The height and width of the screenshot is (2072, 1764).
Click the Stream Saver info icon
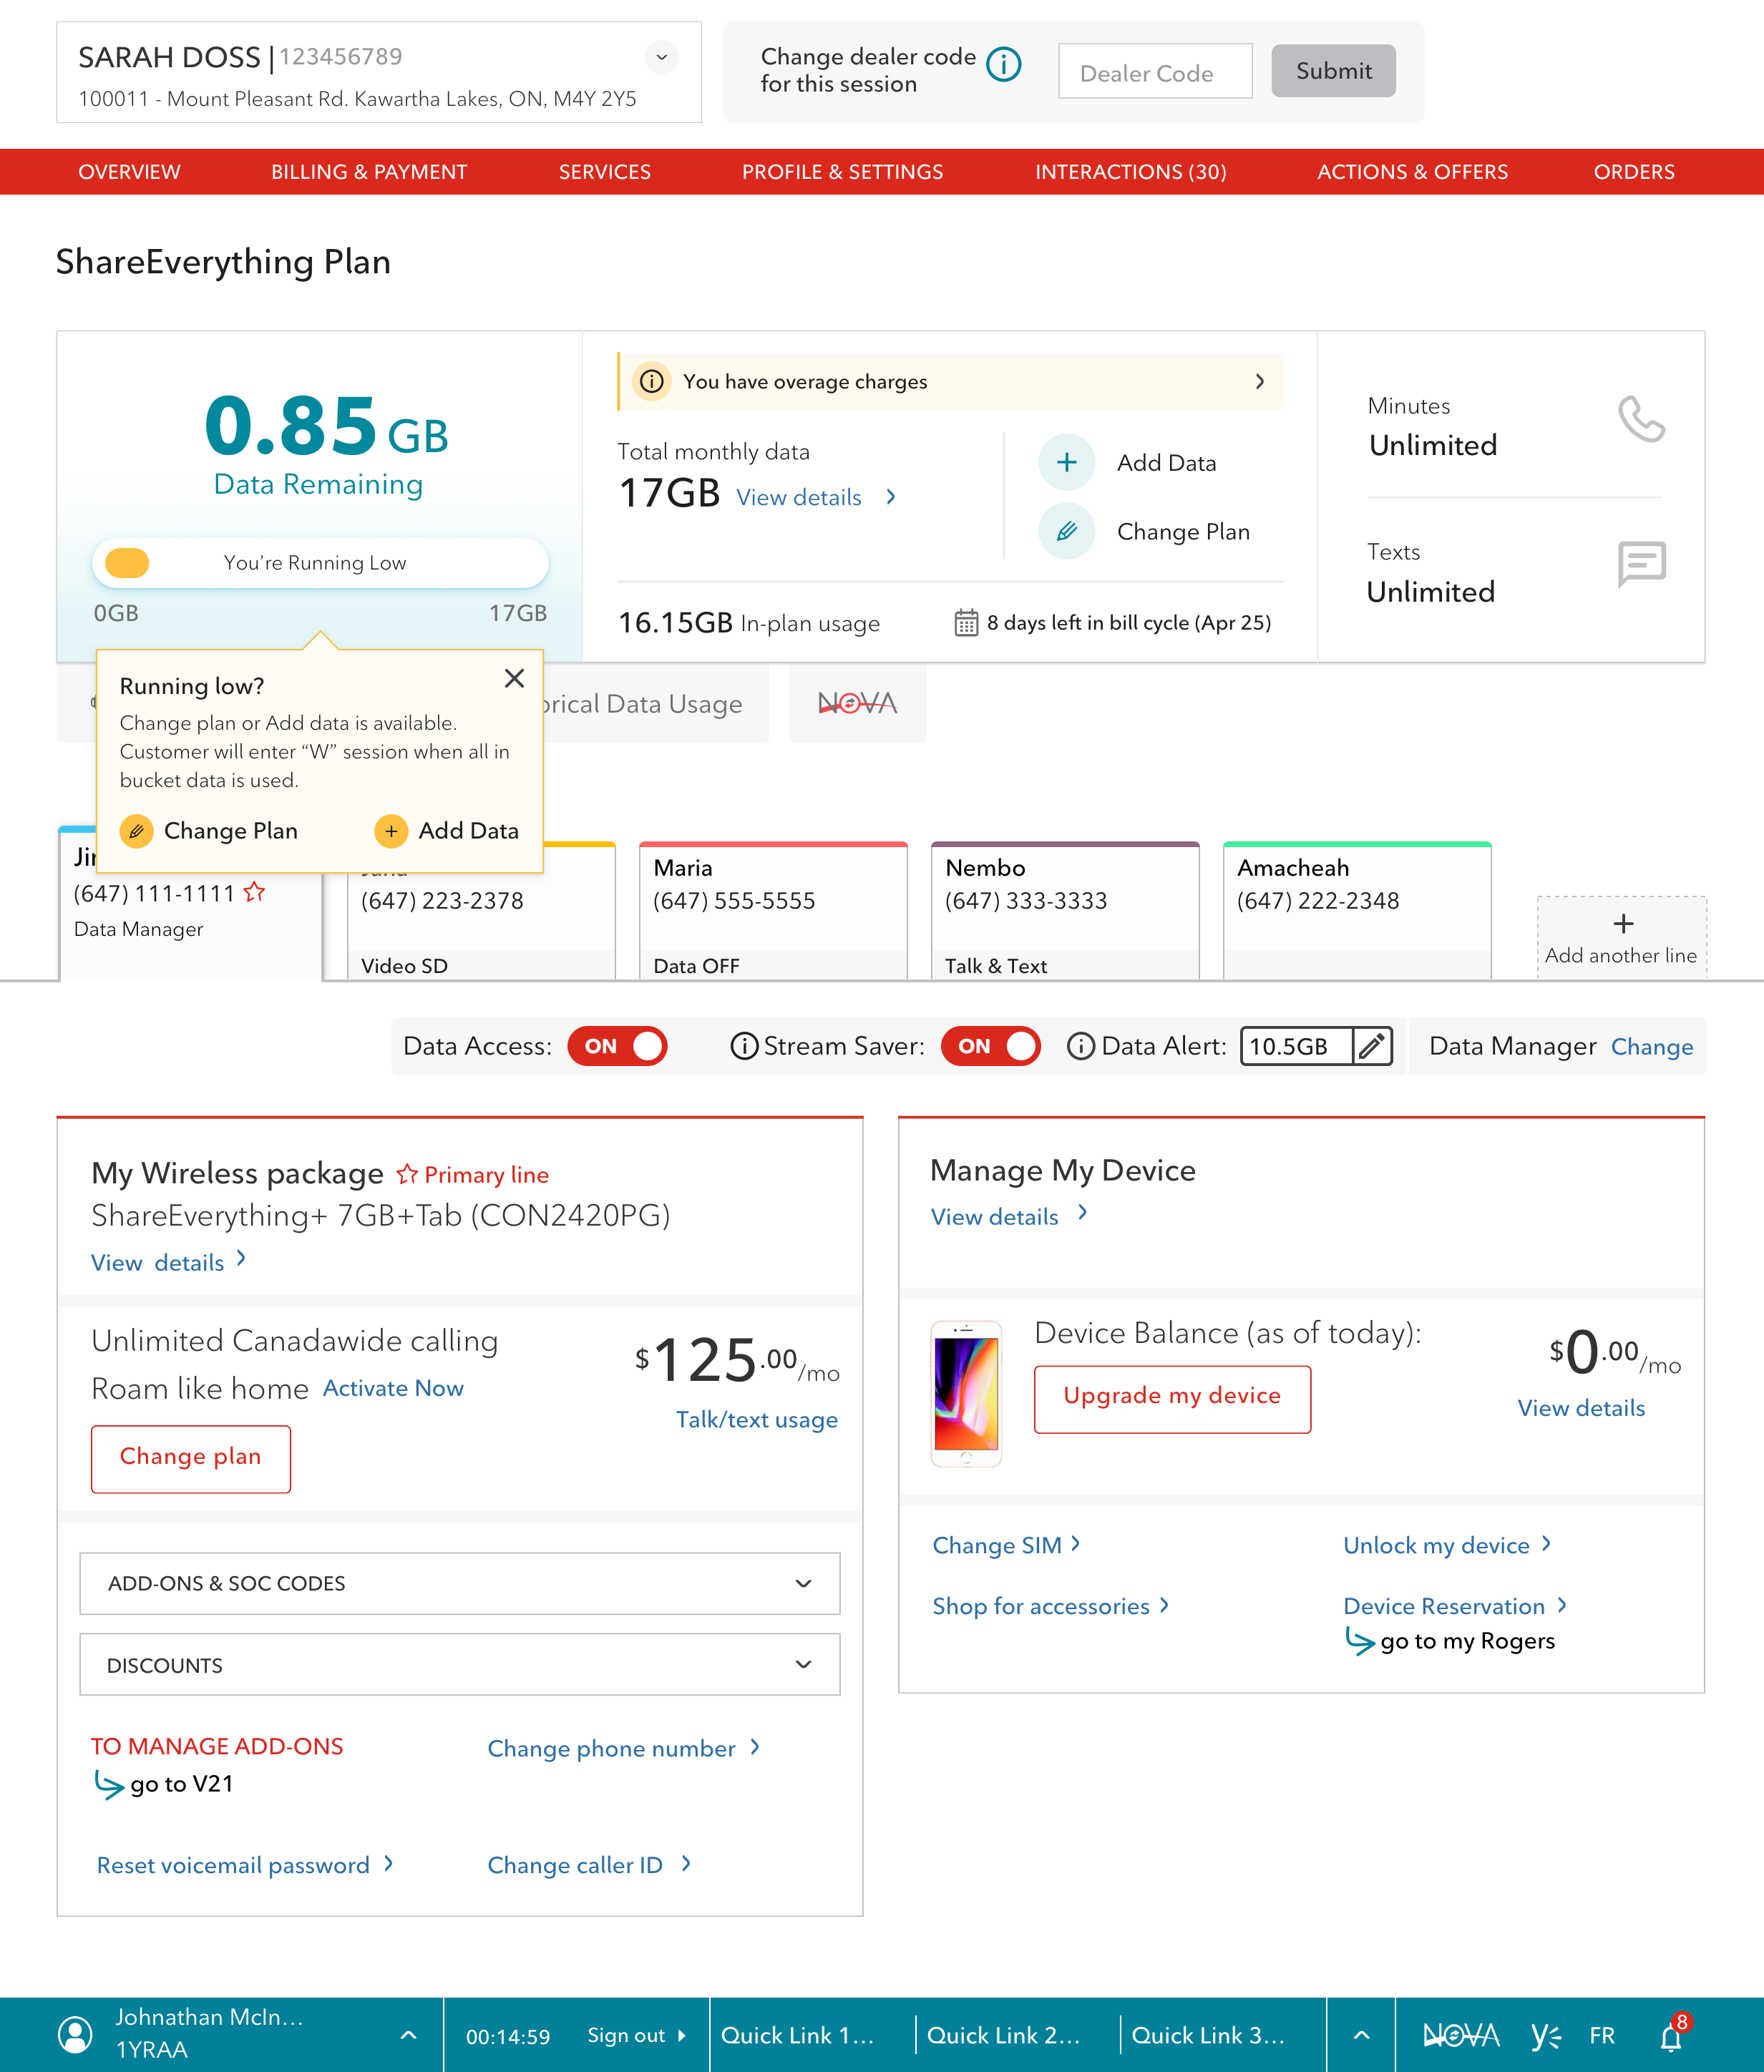click(744, 1047)
